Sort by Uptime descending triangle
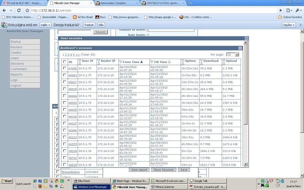Image resolution: width=304 pixels, height=190 pixels. (x=183, y=61)
